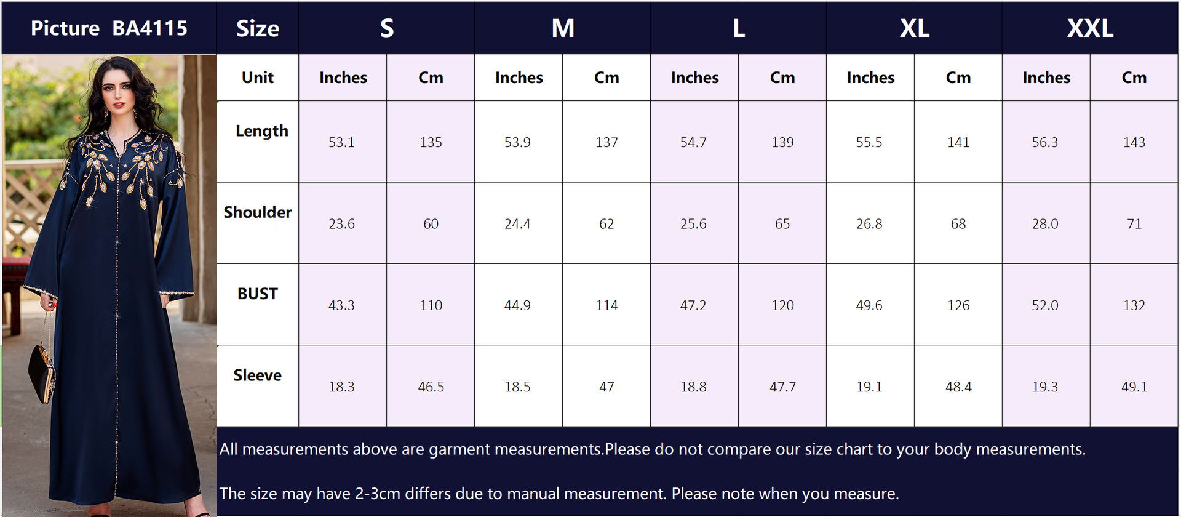Click the Size header label
Image resolution: width=1181 pixels, height=517 pixels.
point(258,28)
